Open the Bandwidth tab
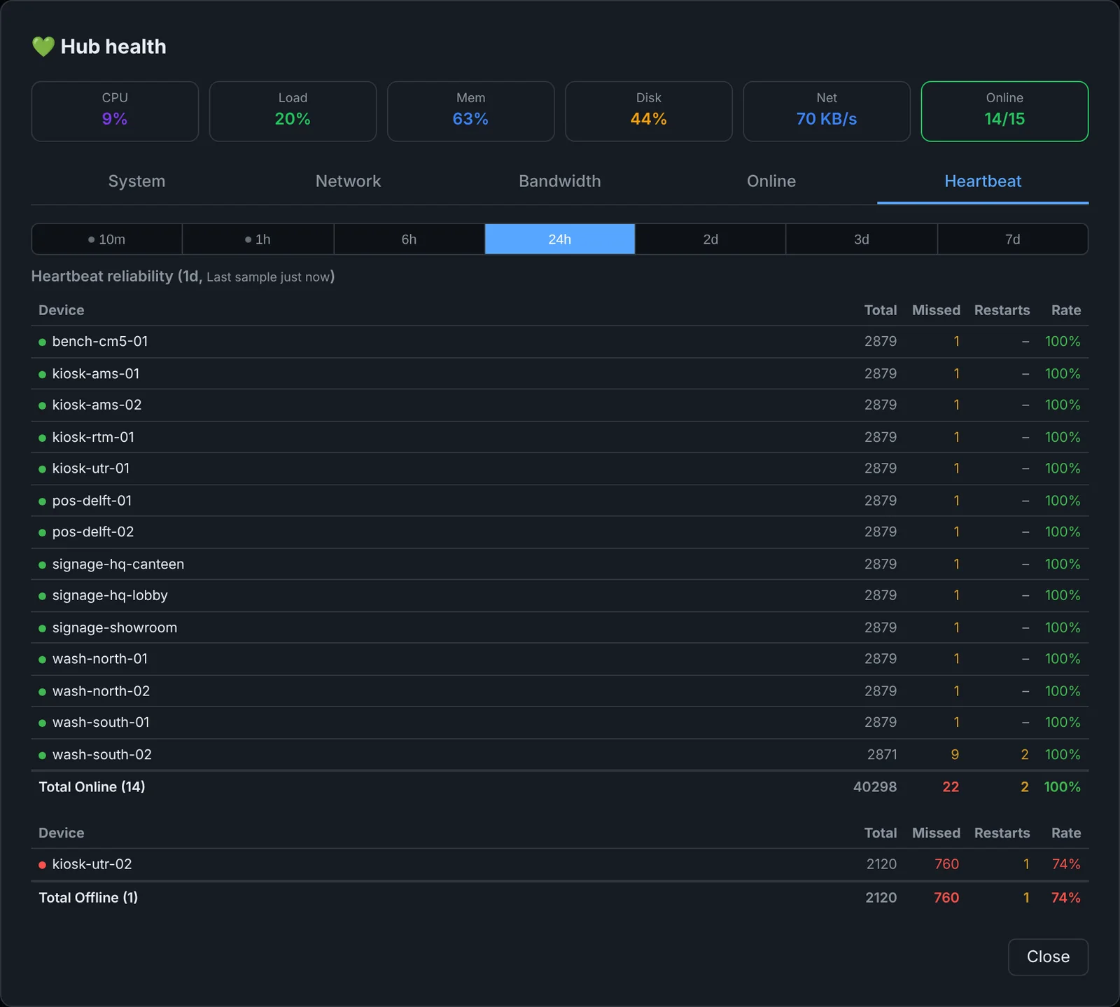The height and width of the screenshot is (1007, 1120). 559,181
